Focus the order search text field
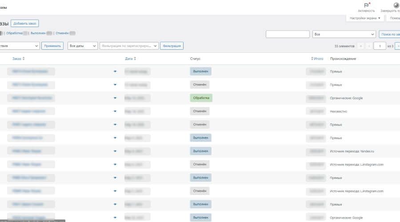Image resolution: width=400 pixels, height=222 pixels. pos(288,34)
